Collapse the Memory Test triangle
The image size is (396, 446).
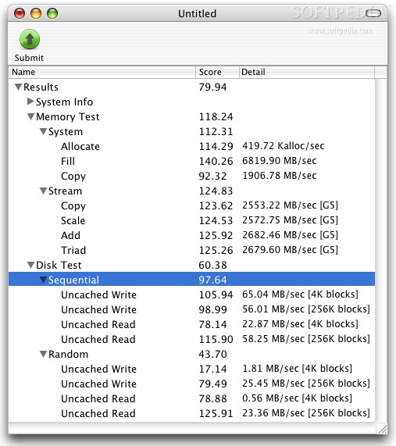(30, 116)
